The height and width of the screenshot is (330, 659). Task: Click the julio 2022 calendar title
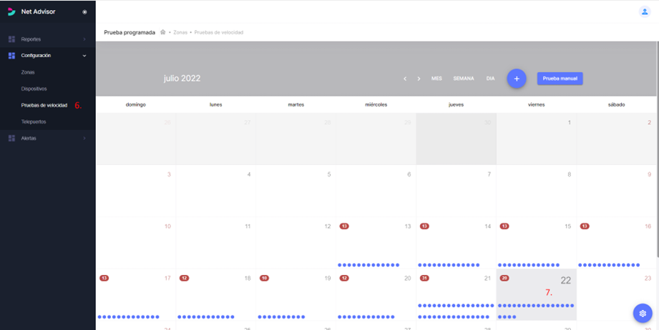click(x=182, y=79)
